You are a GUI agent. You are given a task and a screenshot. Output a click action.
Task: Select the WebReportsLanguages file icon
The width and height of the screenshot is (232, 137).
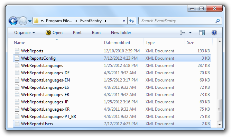click(x=17, y=65)
